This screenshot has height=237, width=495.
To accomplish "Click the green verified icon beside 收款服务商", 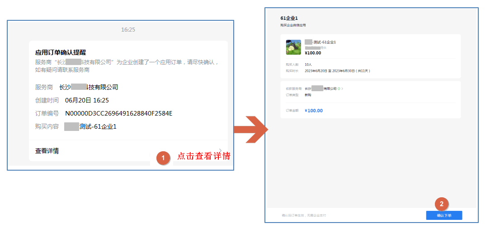I will [339, 89].
